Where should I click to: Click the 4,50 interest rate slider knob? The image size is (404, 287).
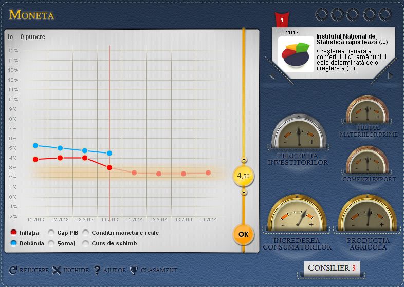244,176
